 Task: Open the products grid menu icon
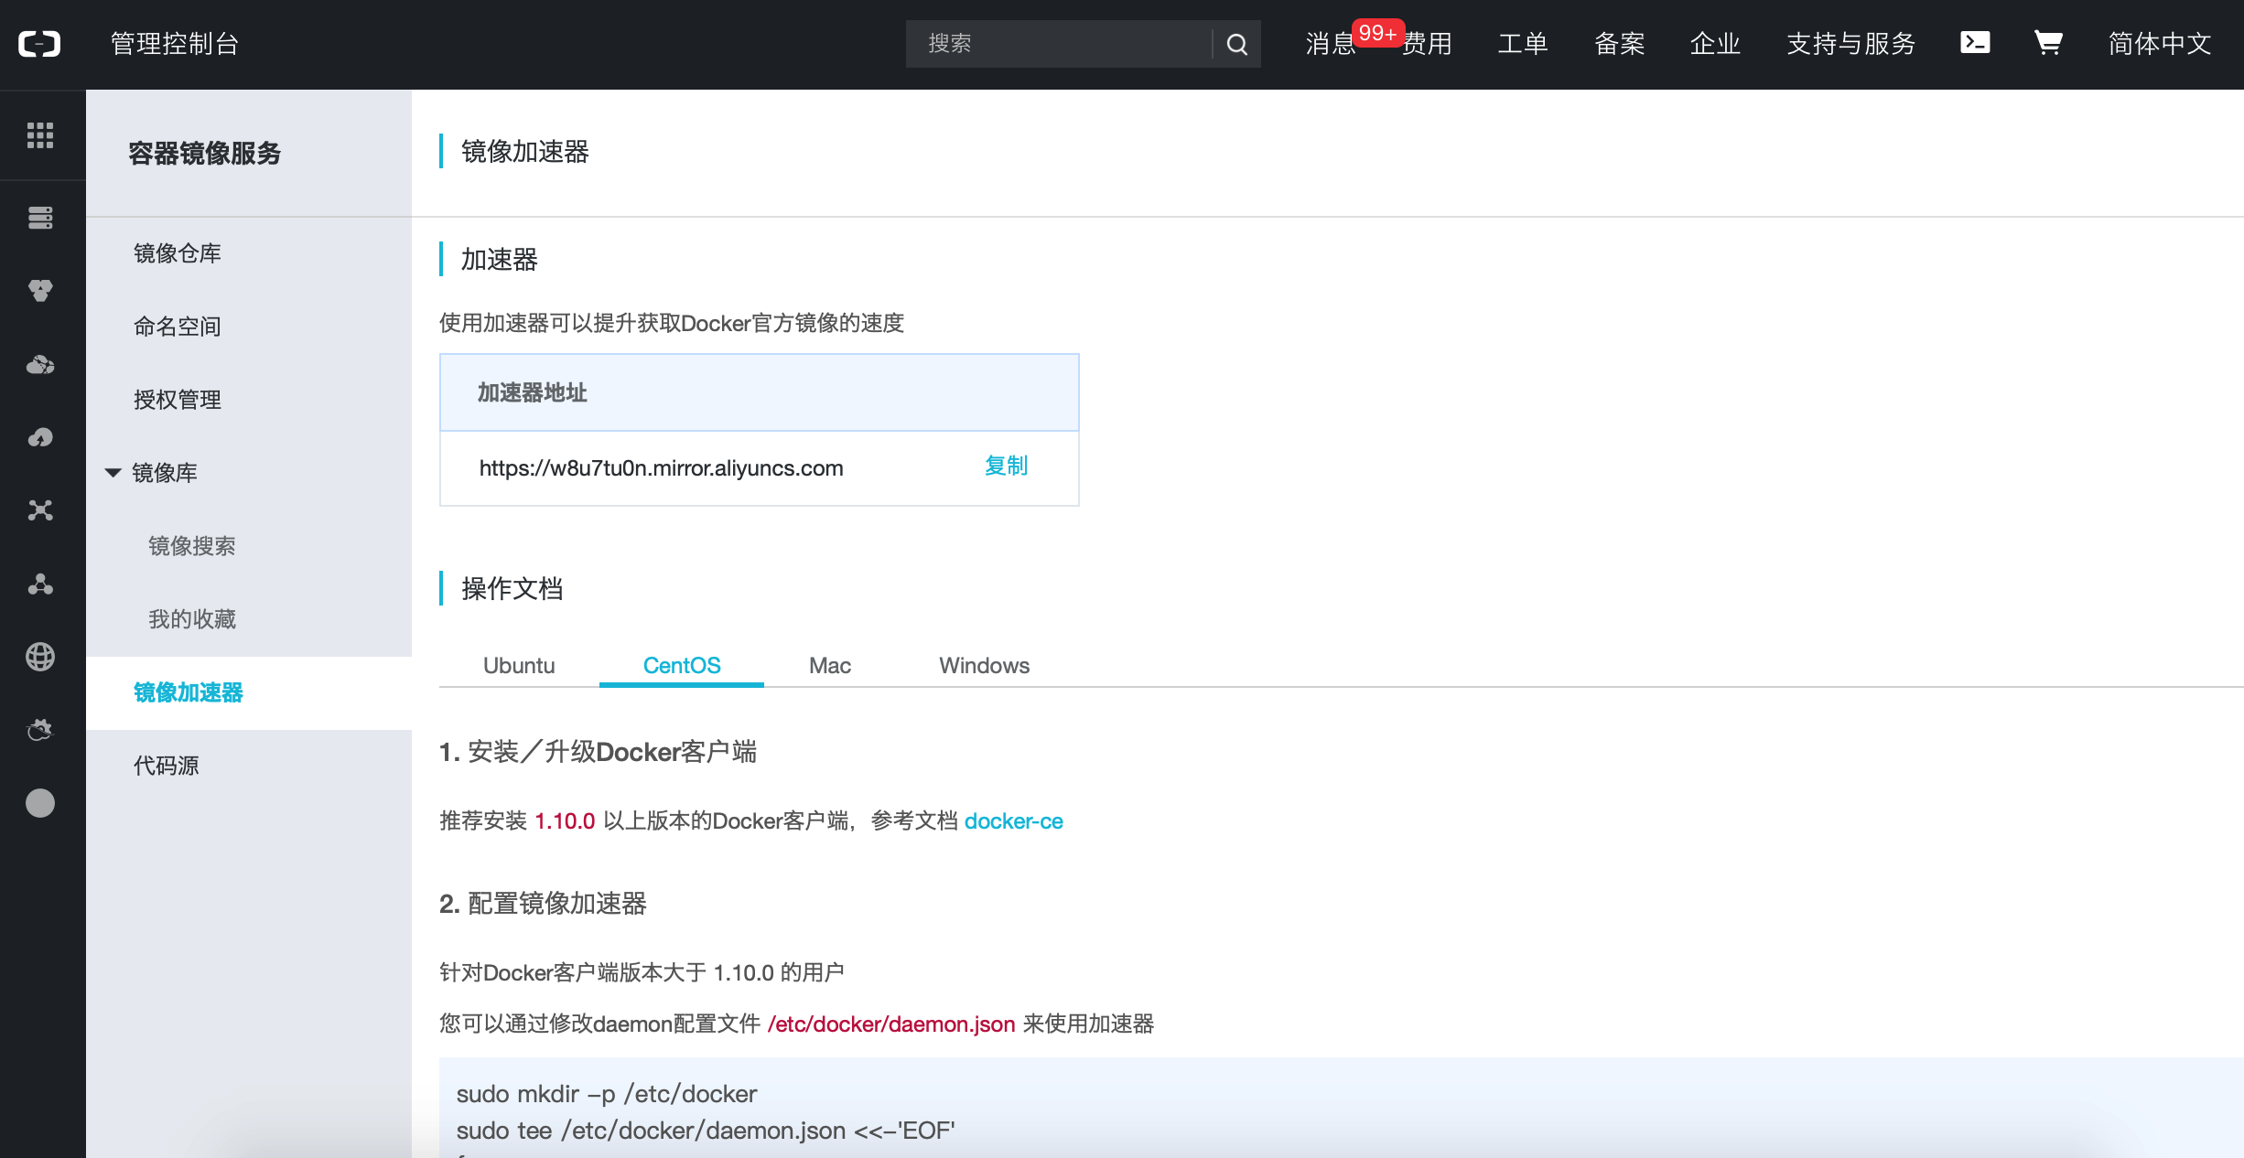(x=40, y=135)
